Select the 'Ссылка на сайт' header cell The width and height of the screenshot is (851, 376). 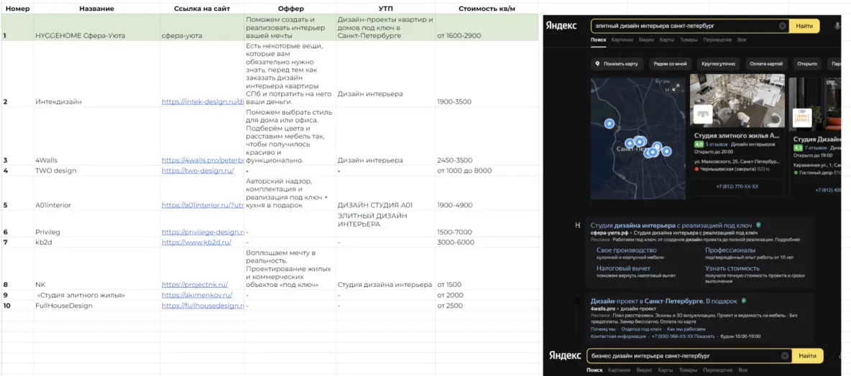click(x=202, y=9)
